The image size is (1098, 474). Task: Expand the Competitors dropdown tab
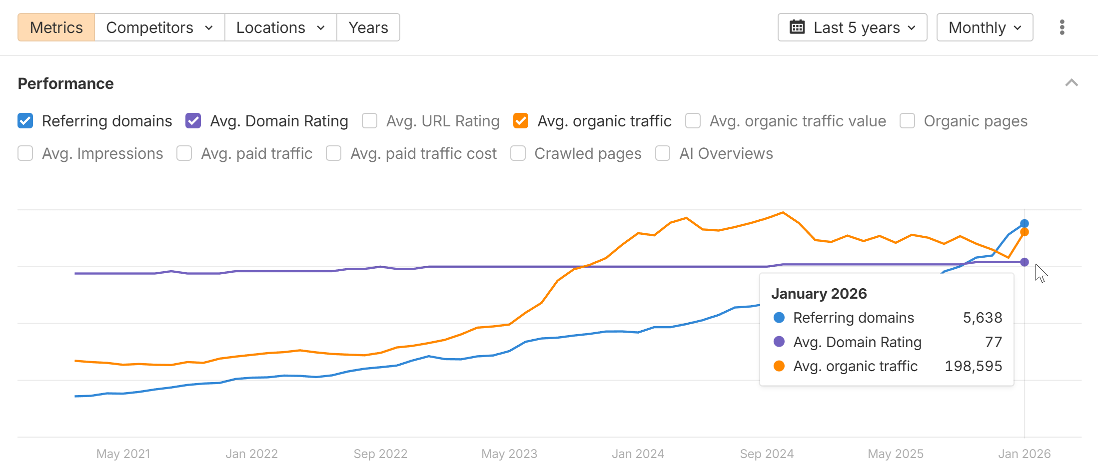click(x=159, y=27)
